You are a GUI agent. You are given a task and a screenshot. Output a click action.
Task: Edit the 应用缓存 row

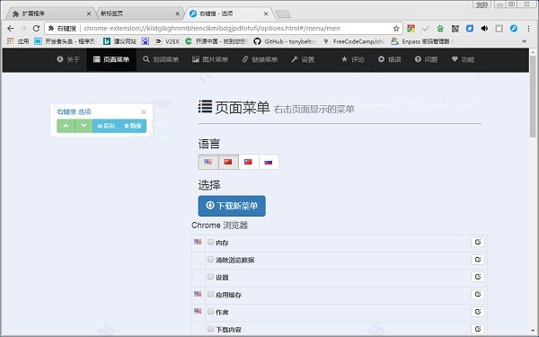click(478, 294)
